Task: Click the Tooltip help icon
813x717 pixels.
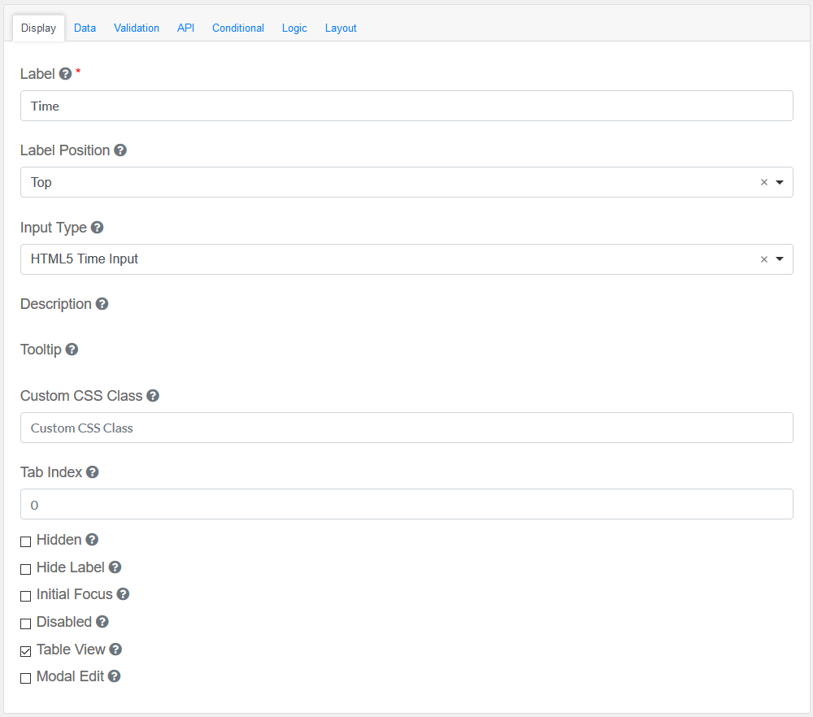Action: 72,350
